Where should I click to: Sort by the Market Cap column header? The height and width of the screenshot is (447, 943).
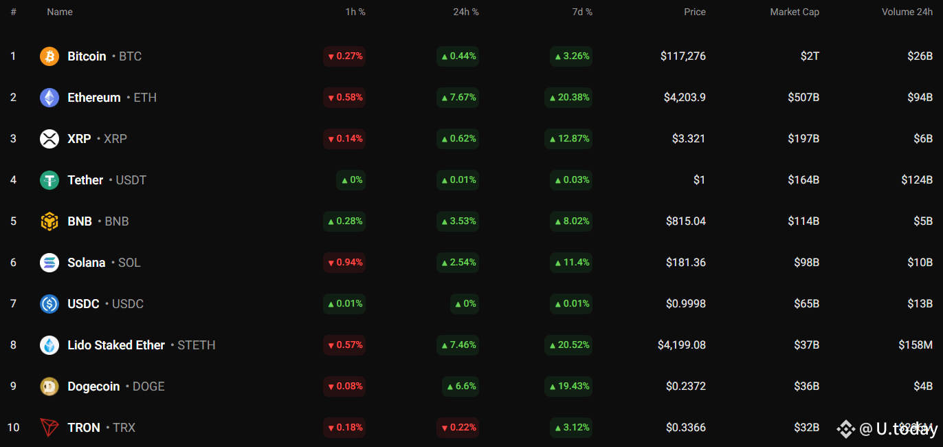tap(795, 12)
